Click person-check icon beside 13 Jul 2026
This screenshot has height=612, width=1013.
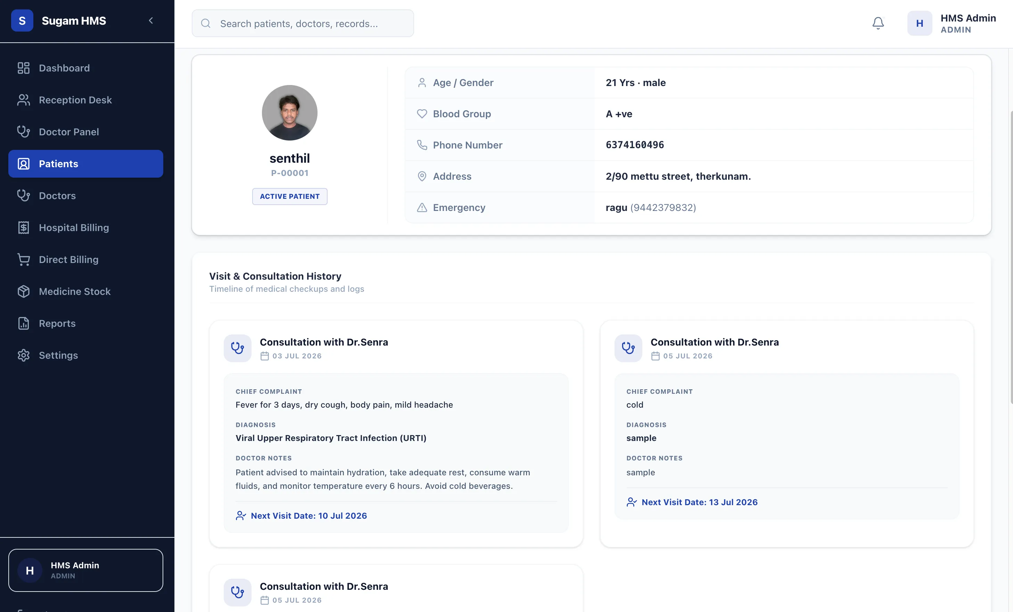tap(632, 502)
